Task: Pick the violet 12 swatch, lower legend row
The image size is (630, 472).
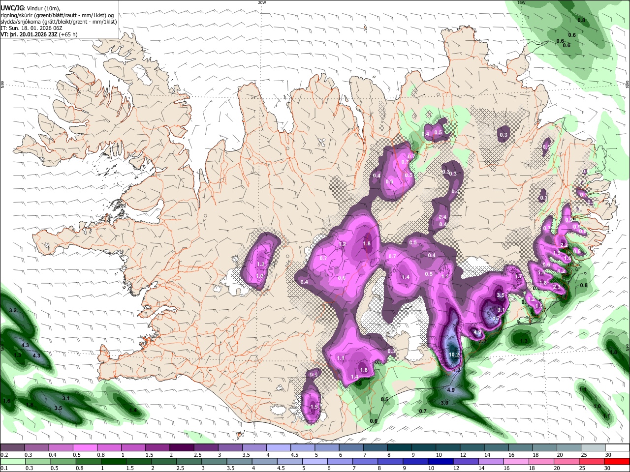Action: (x=465, y=461)
